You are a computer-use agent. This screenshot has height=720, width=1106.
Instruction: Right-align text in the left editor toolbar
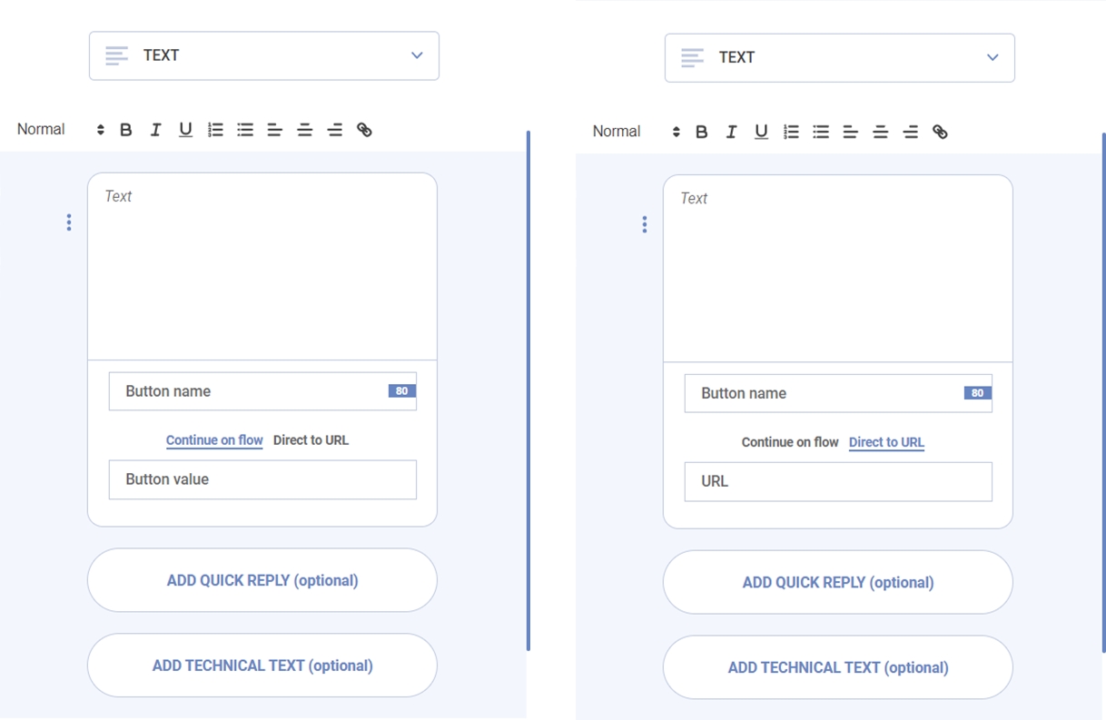click(x=334, y=130)
